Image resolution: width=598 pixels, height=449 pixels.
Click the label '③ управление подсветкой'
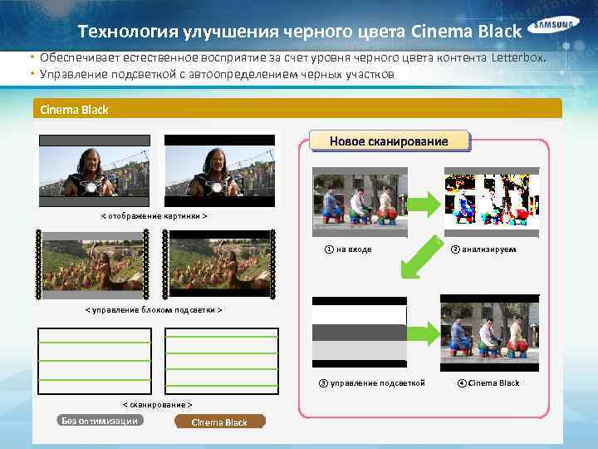(372, 383)
